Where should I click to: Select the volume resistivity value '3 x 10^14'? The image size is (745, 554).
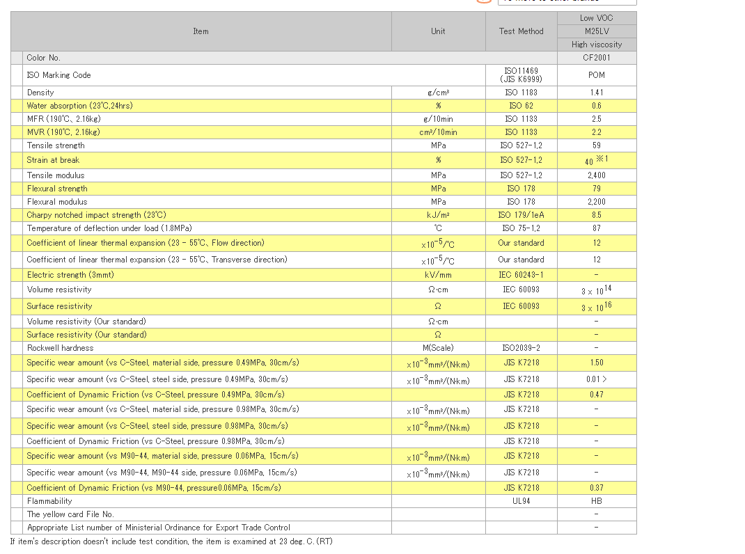(597, 290)
